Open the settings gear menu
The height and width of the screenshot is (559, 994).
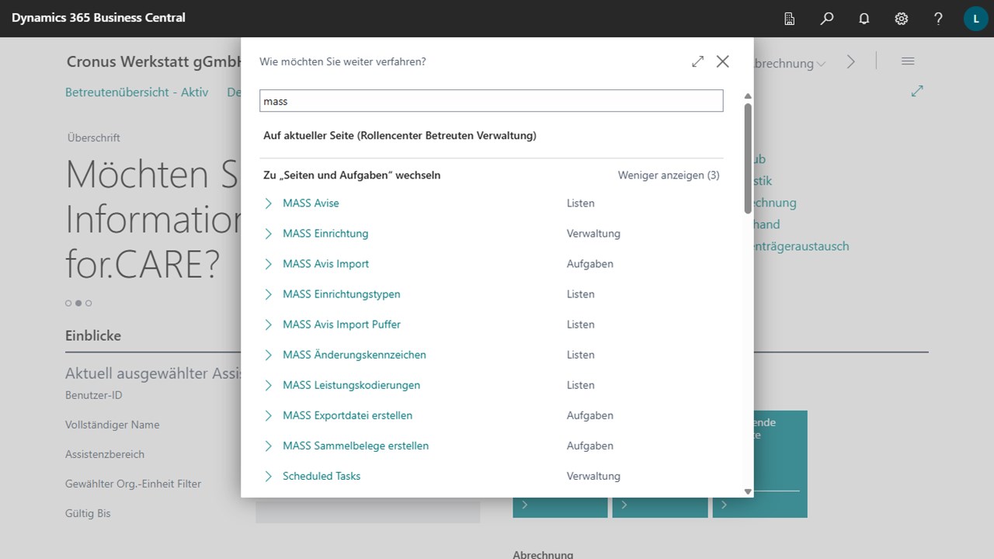click(x=902, y=19)
